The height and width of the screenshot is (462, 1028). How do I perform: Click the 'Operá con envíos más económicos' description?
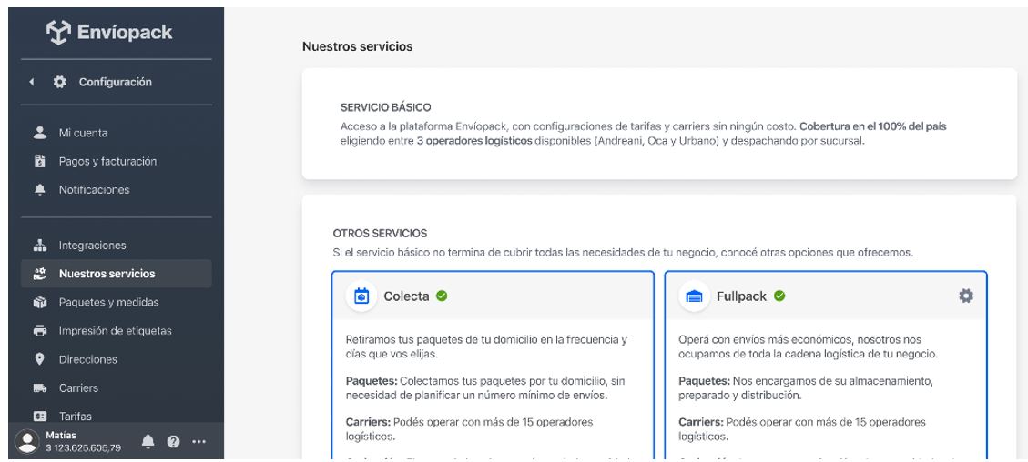(x=808, y=346)
